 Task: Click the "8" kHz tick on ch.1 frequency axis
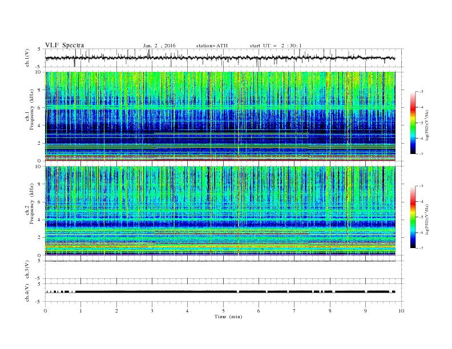click(x=39, y=90)
